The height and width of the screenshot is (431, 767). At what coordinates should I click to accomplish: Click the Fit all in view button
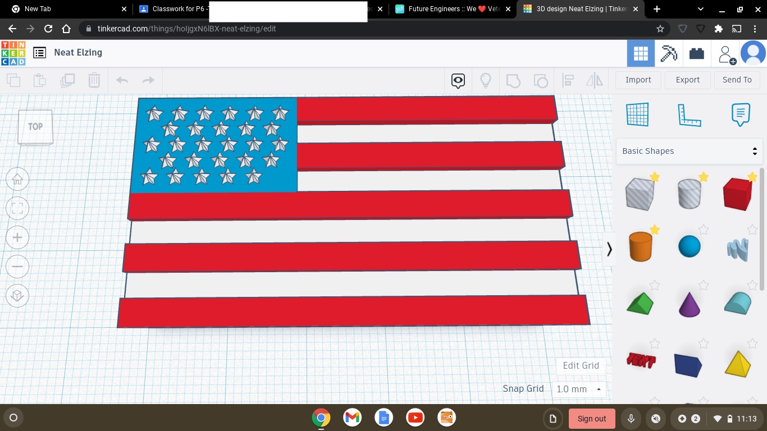coord(17,209)
